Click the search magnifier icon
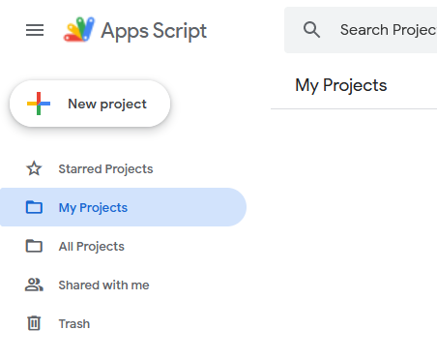Screen dimensions: 437x360 311,30
